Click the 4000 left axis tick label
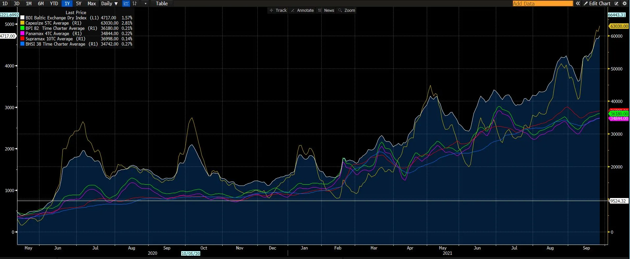The image size is (630, 259). point(10,66)
